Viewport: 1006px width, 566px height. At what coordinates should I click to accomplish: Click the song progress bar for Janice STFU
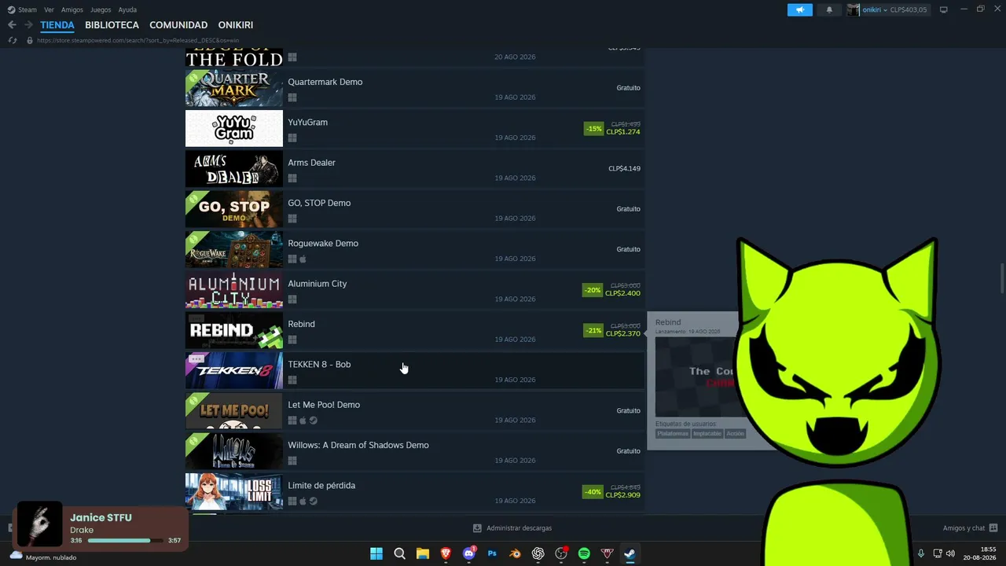coord(126,541)
